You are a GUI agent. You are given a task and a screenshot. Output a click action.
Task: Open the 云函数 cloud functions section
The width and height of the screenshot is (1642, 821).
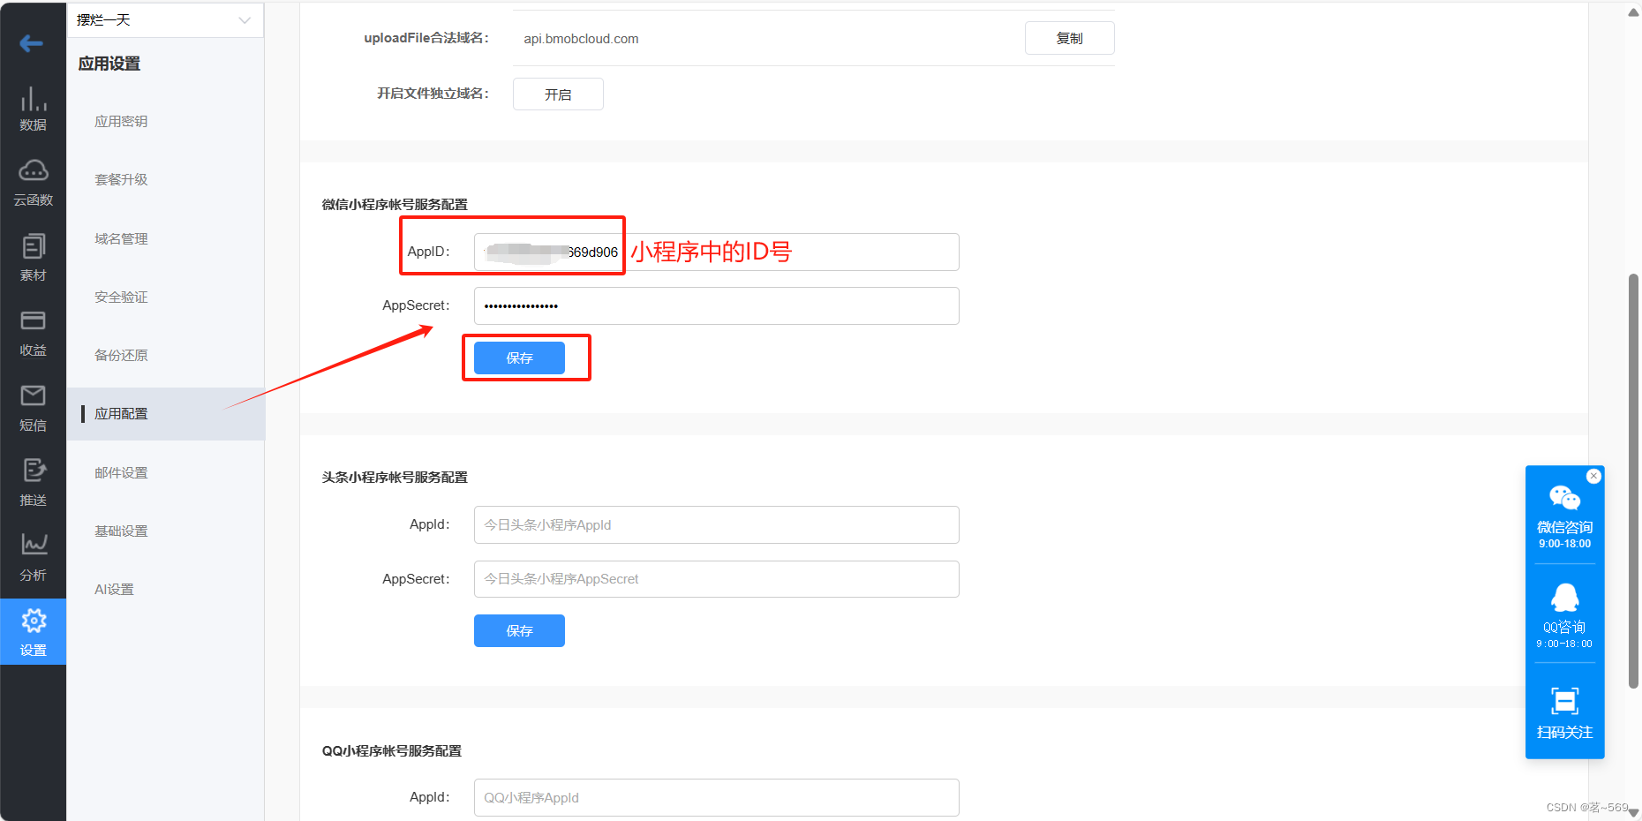click(33, 184)
